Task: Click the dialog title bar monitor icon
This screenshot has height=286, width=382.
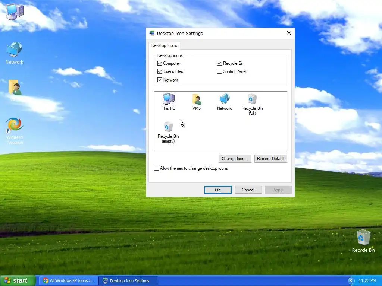Action: pyautogui.click(x=152, y=33)
